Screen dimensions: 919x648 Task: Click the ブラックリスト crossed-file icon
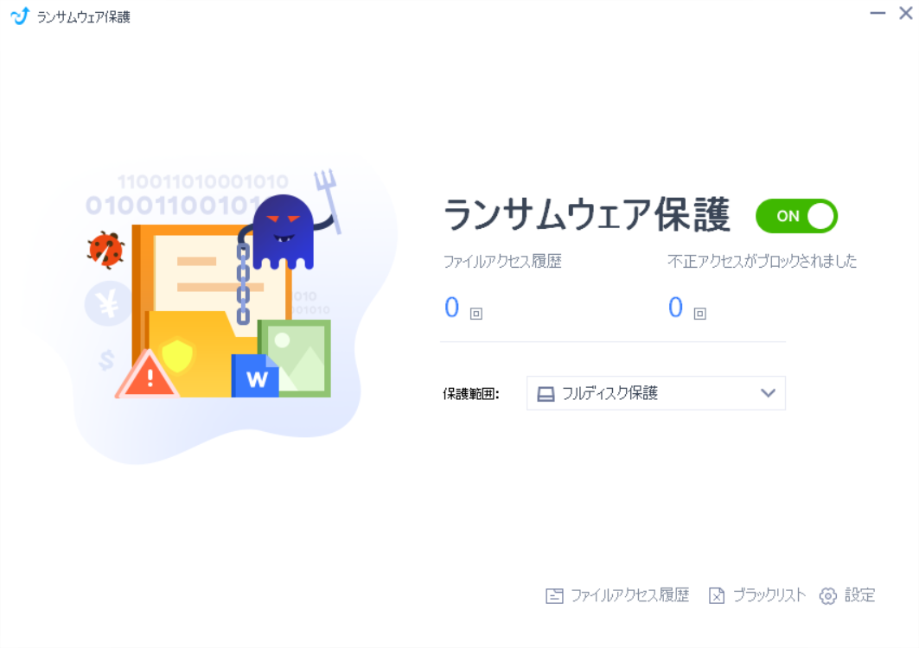(716, 596)
